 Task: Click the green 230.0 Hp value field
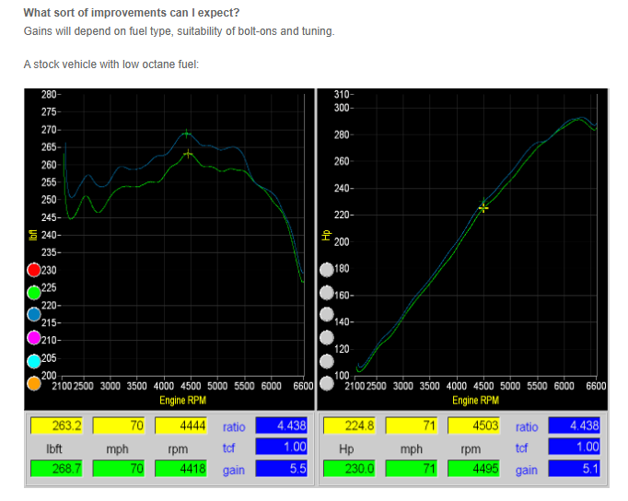tap(348, 470)
